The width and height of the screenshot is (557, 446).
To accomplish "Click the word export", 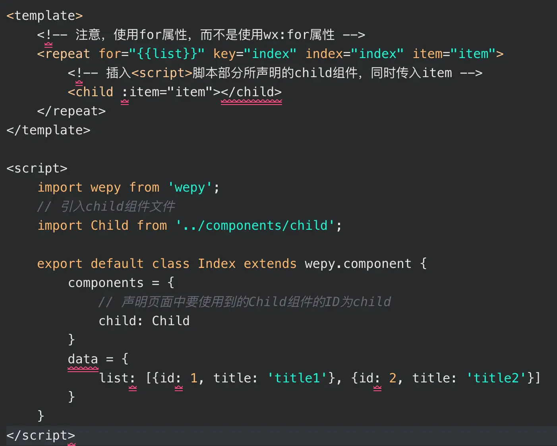I will pos(60,264).
